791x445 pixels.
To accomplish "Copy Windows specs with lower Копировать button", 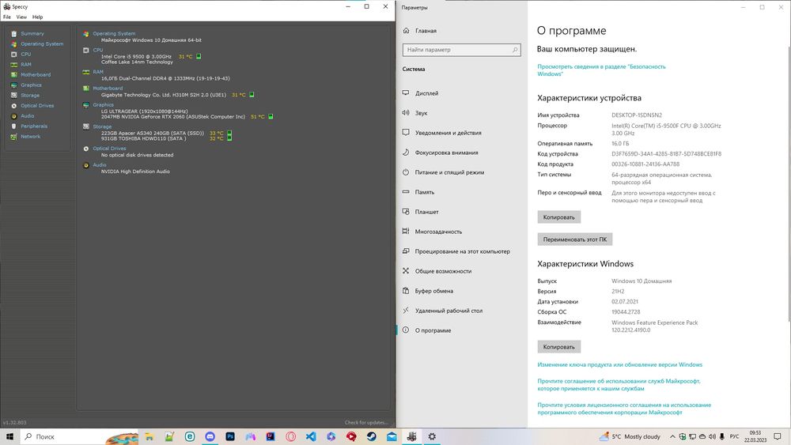I will 559,347.
